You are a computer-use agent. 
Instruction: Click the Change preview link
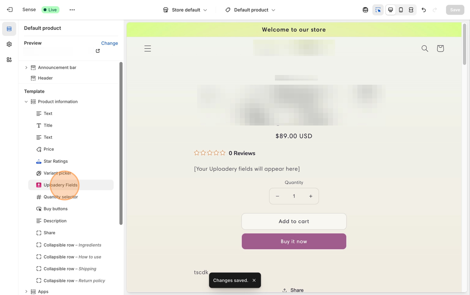110,43
